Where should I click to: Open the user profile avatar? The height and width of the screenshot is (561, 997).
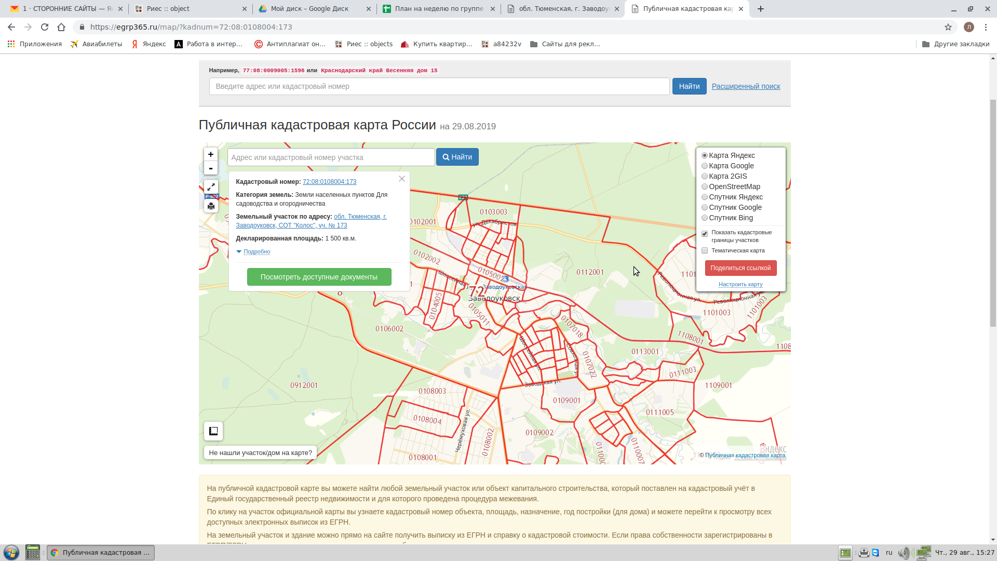969,27
